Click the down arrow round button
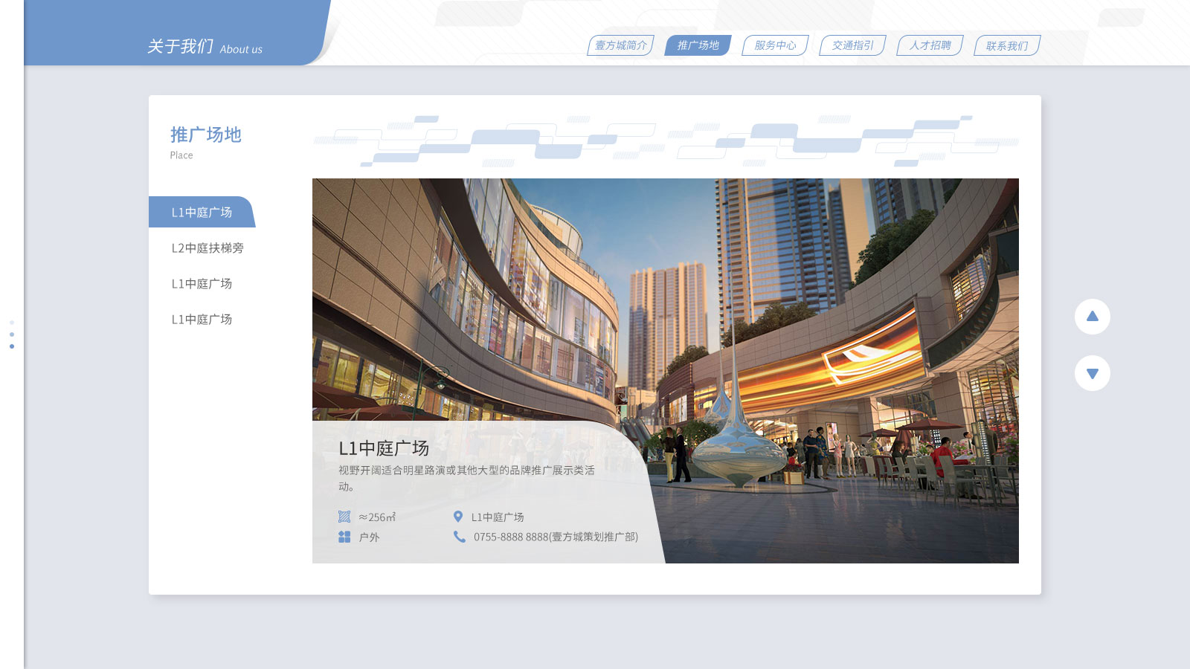 click(x=1092, y=373)
